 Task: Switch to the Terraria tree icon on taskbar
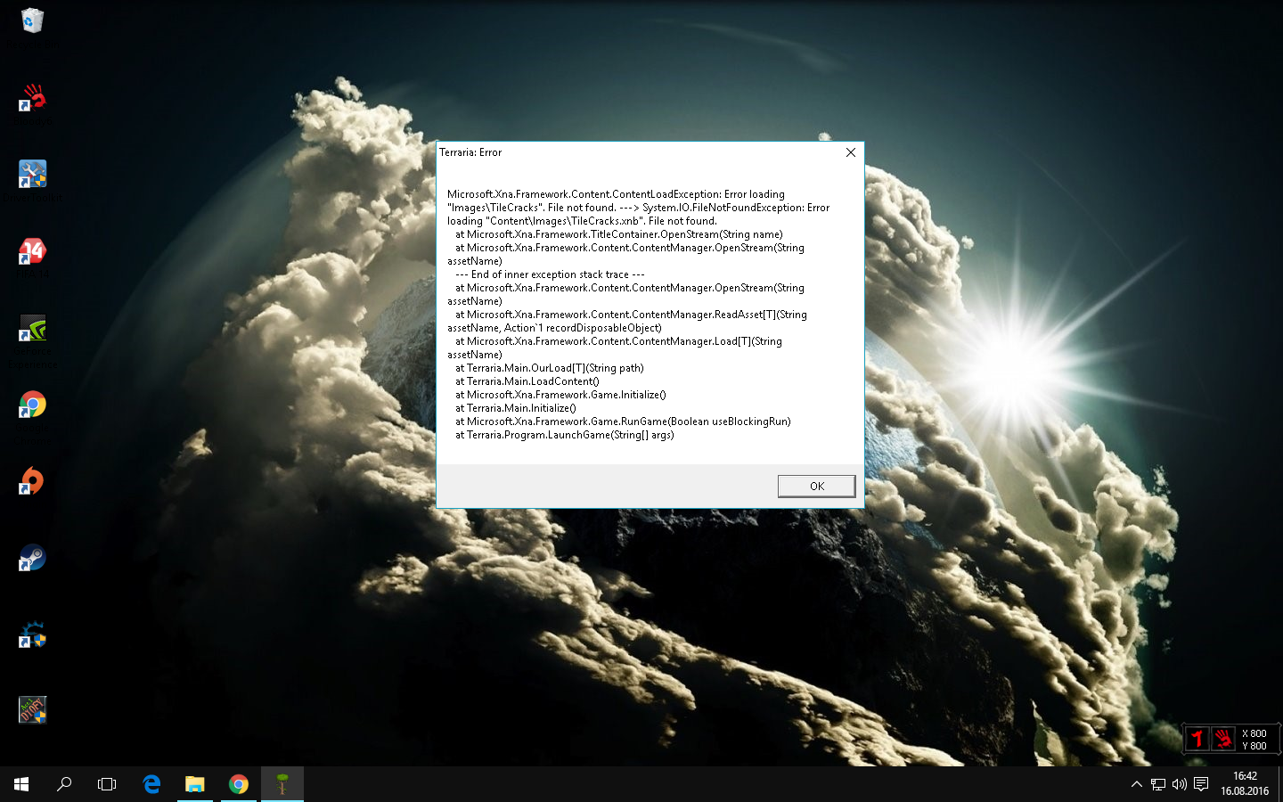pyautogui.click(x=282, y=784)
